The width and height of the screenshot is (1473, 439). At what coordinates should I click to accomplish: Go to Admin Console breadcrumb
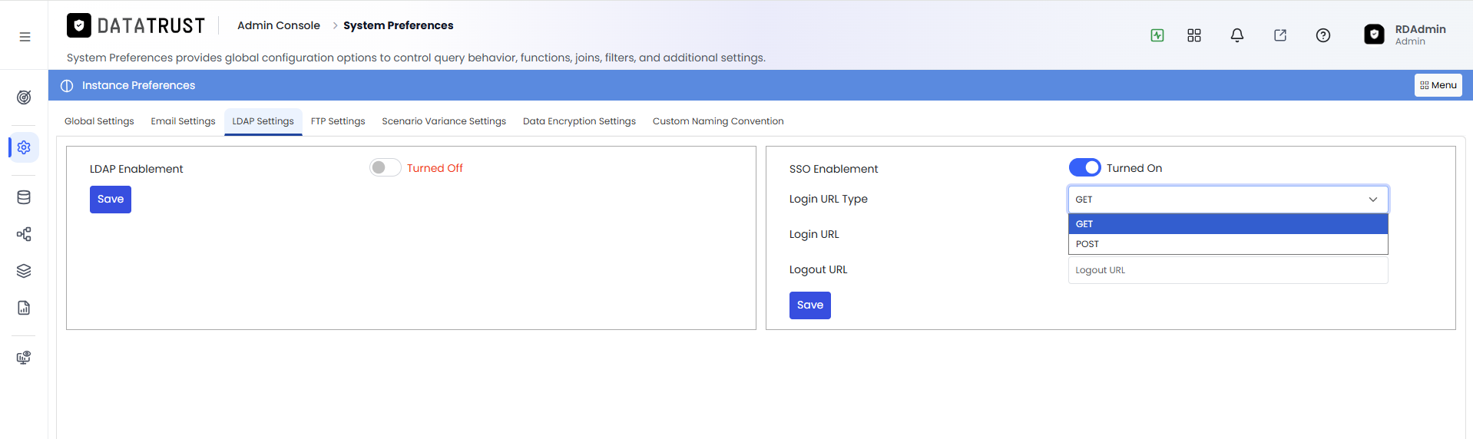tap(279, 25)
